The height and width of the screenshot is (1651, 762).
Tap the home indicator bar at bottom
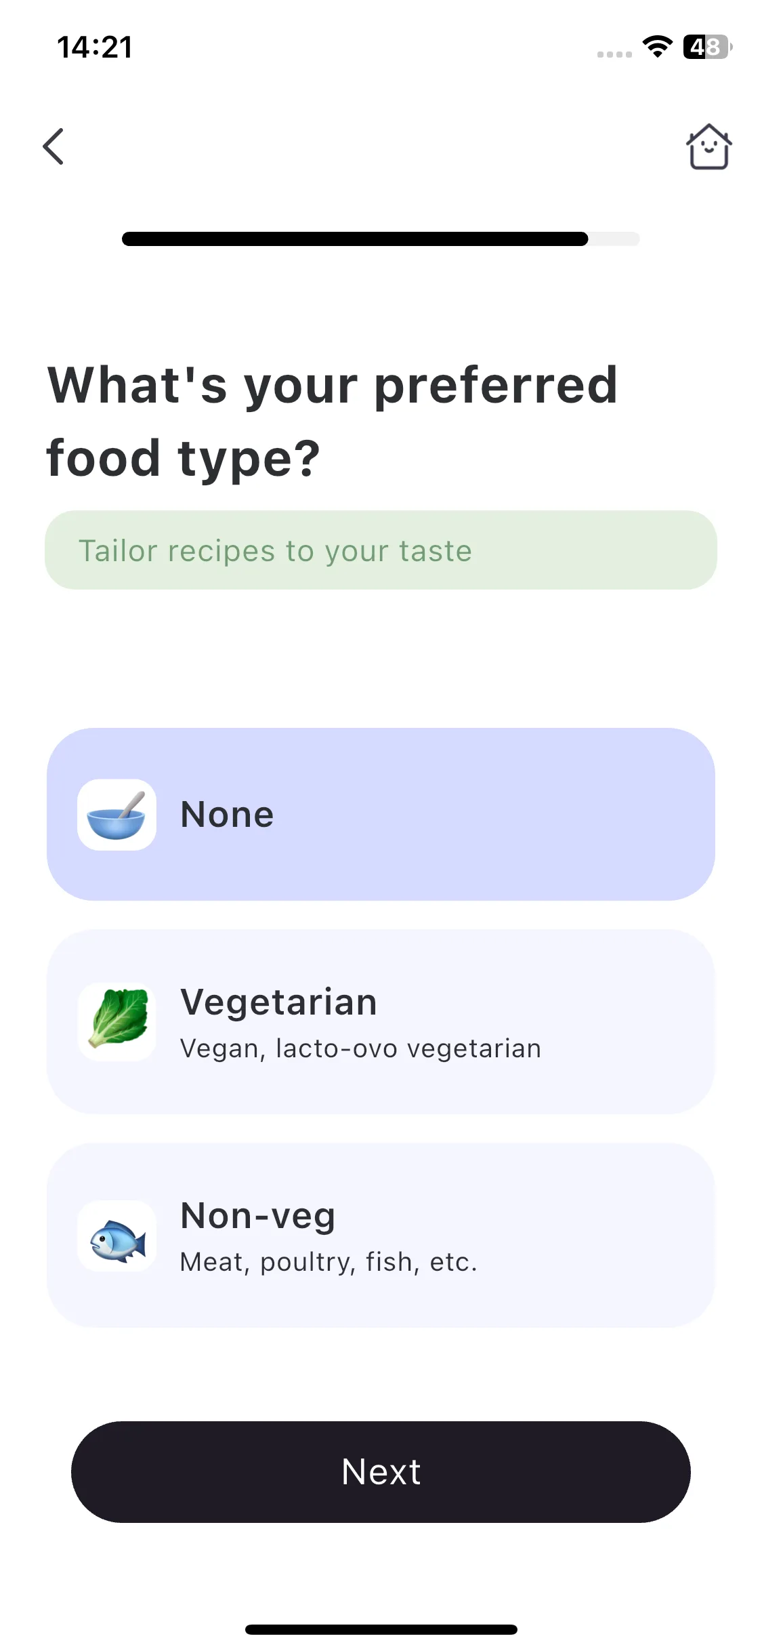(381, 1629)
